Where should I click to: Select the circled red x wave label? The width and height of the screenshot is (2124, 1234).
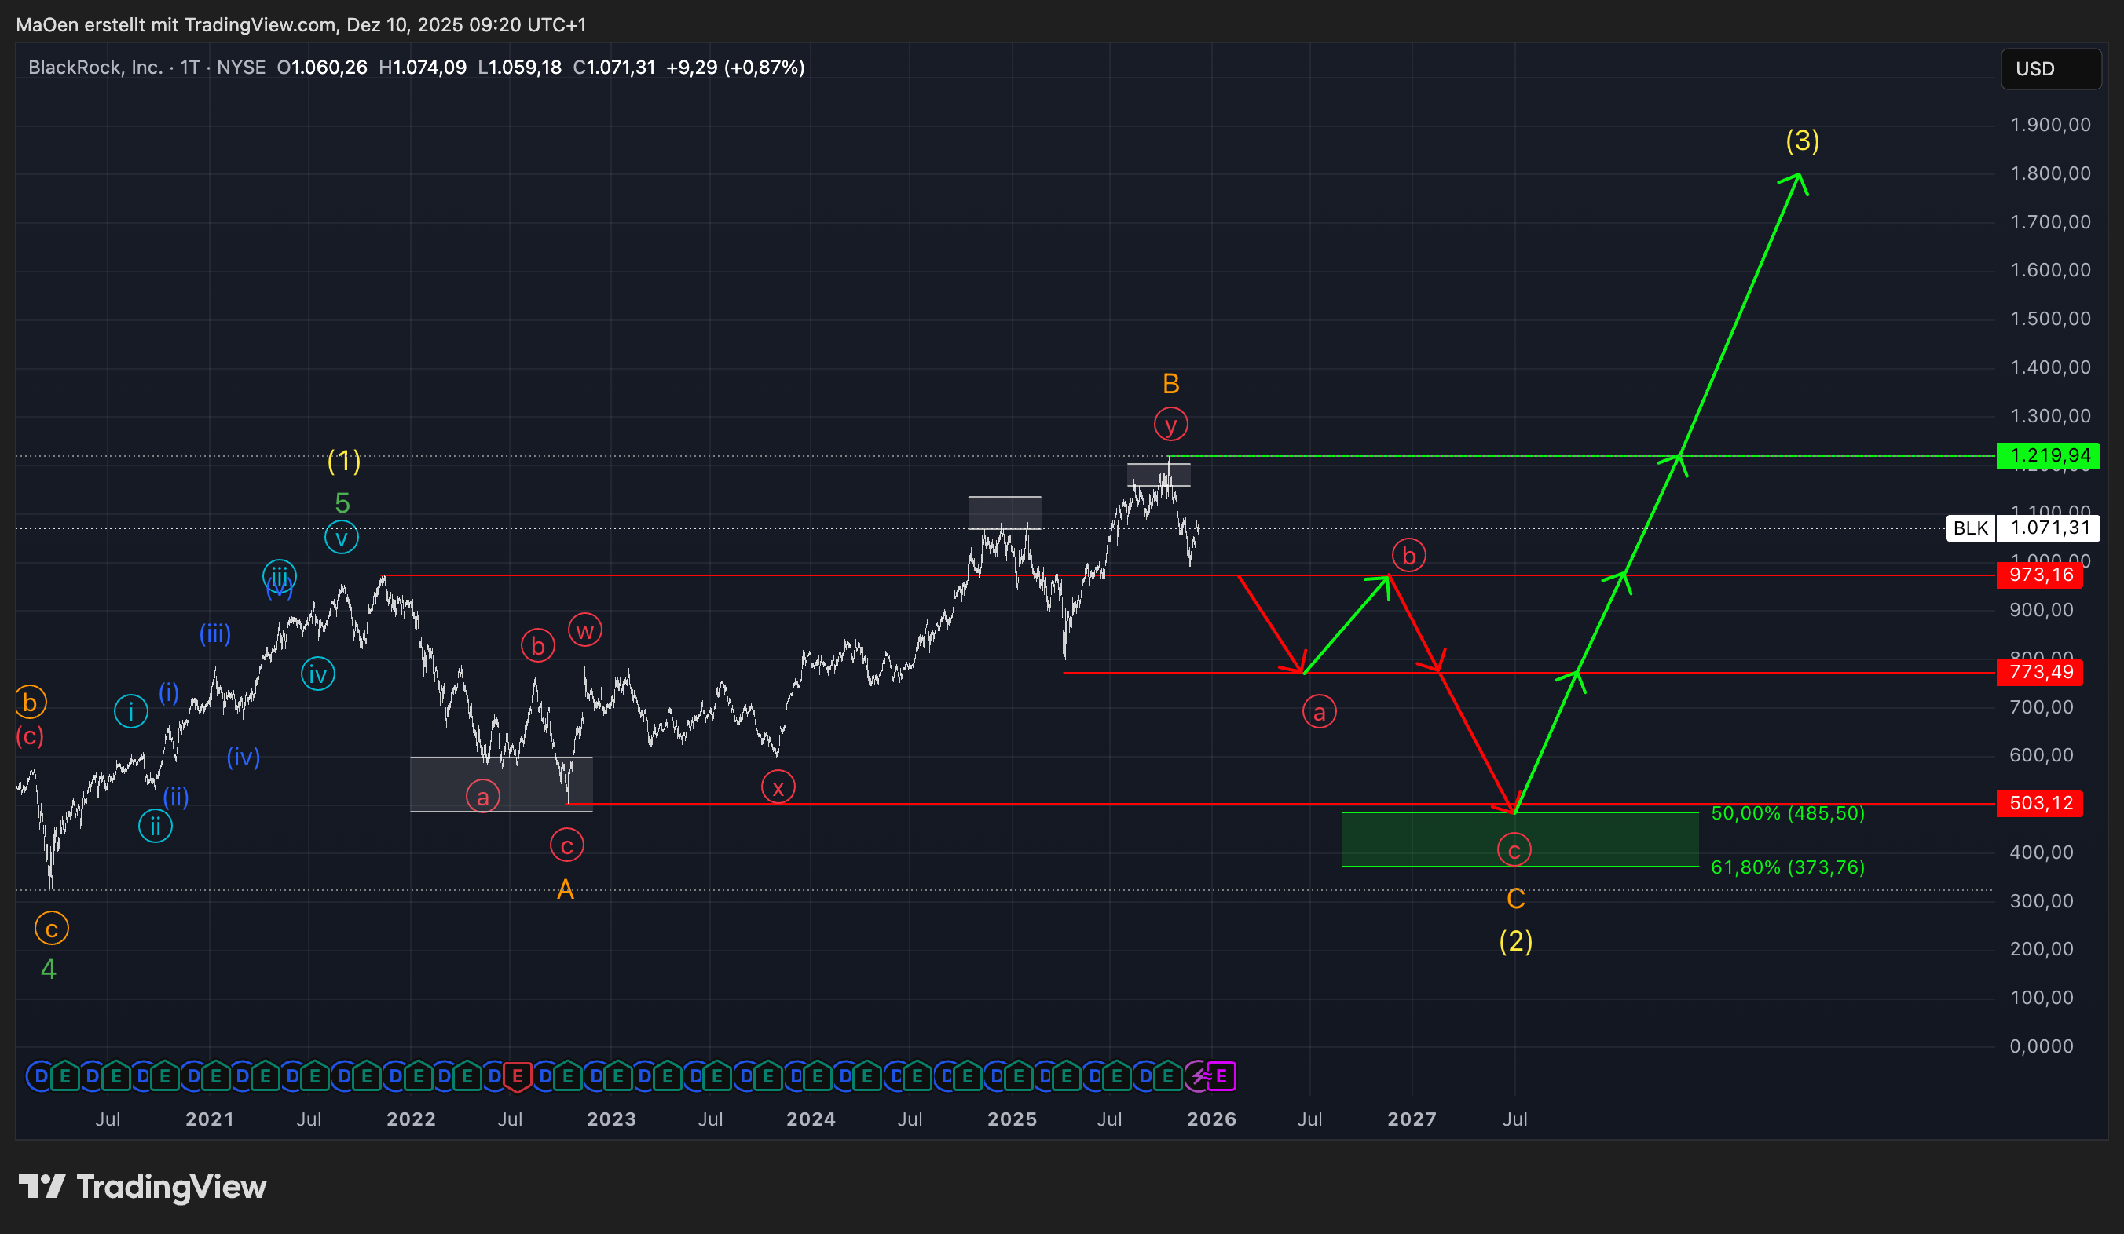click(777, 787)
